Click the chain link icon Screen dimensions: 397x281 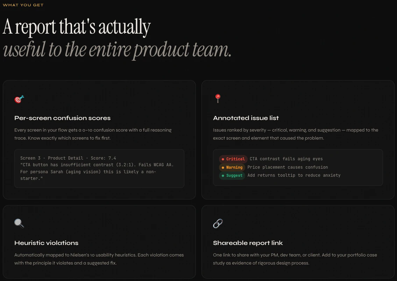218,224
